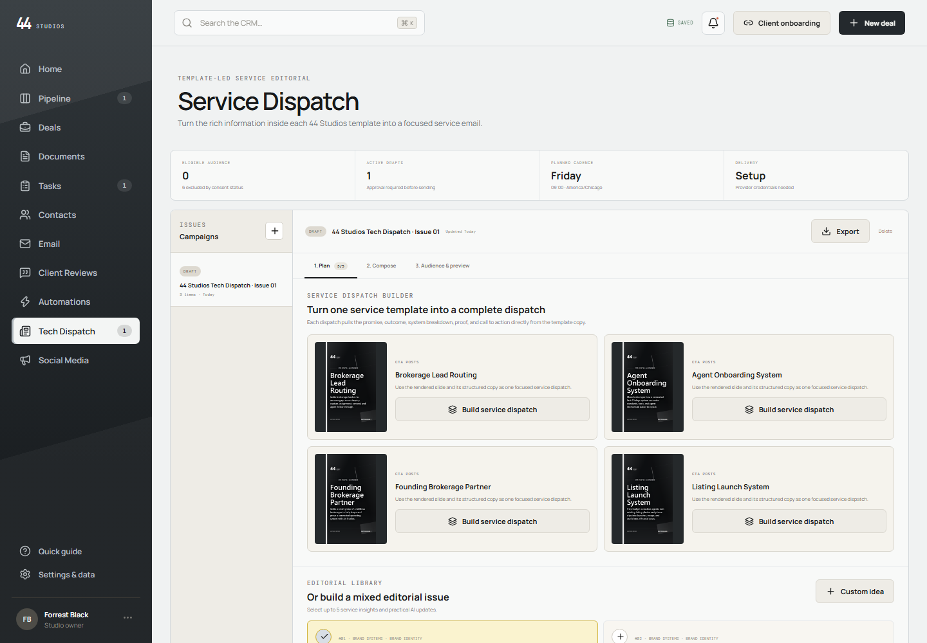Switch to 2. Compose tab
927x643 pixels.
pyautogui.click(x=381, y=266)
